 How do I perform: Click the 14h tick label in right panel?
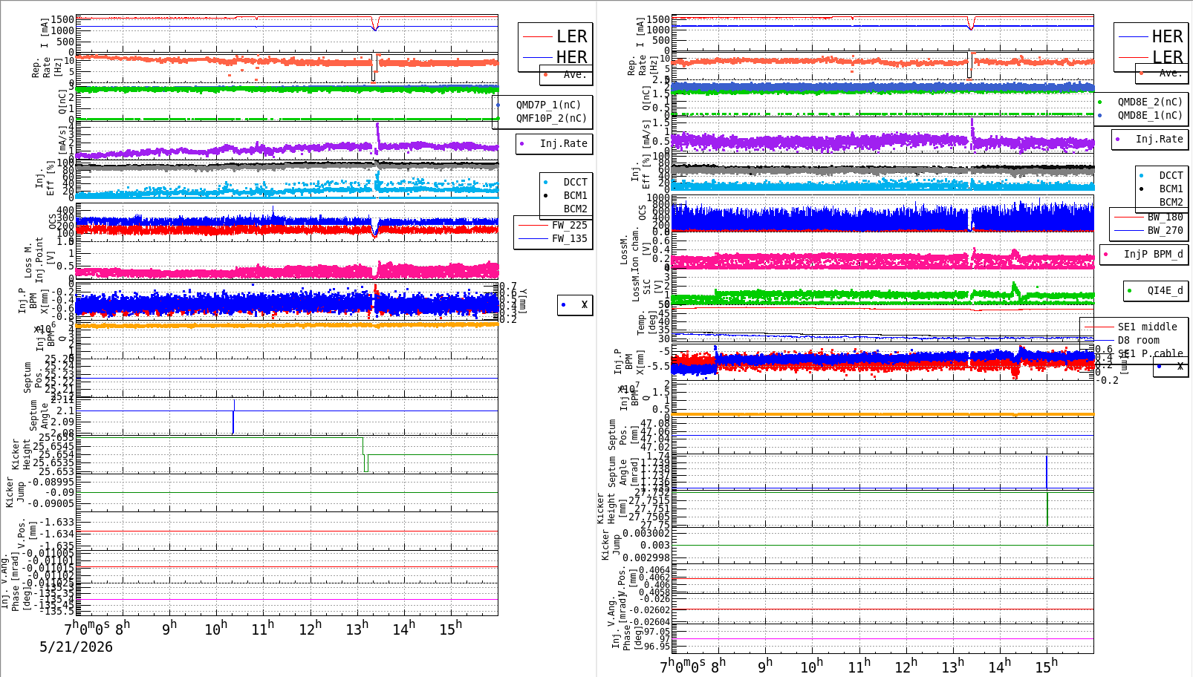[x=1000, y=667]
